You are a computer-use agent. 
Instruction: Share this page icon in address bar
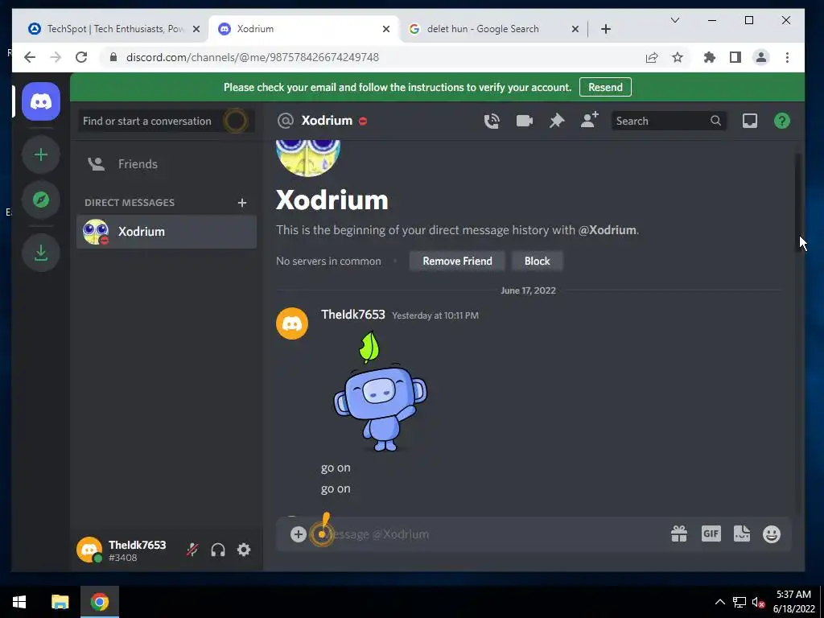(x=652, y=57)
